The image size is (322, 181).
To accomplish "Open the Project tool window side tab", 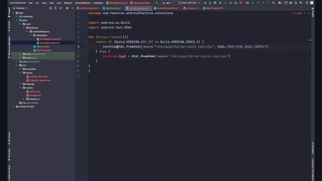I will [x=9, y=12].
